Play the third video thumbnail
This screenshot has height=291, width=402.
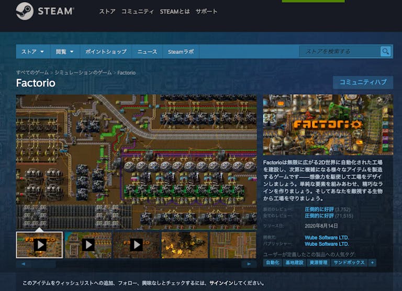(x=137, y=245)
